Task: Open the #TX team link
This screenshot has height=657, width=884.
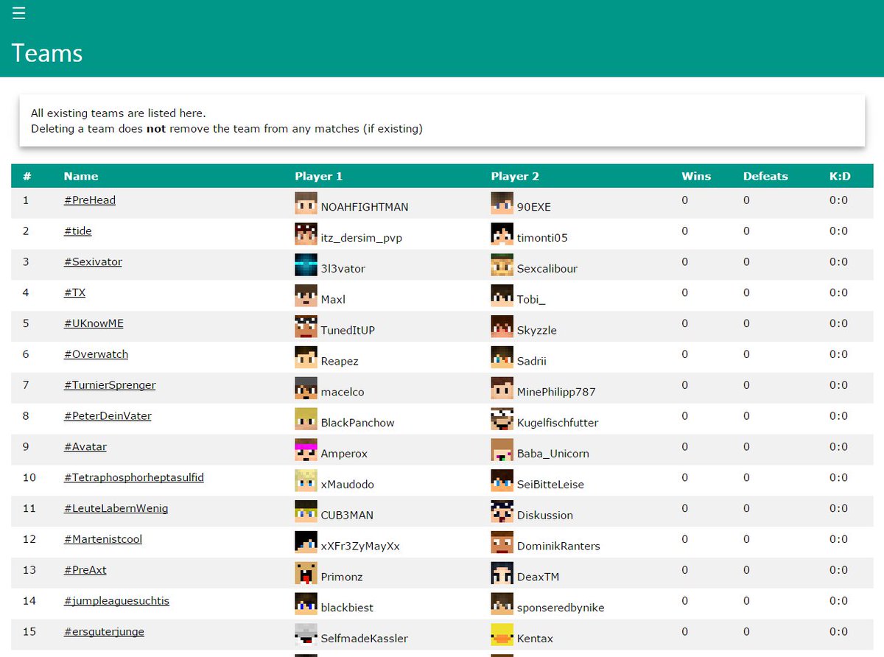Action: pyautogui.click(x=74, y=293)
